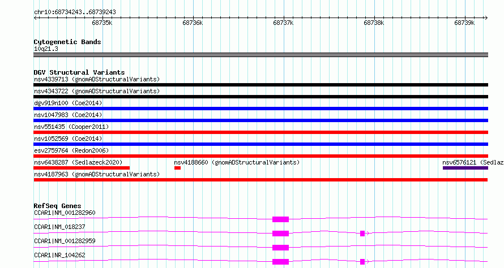Click the CCAR1|NM_018237 transcript label
Viewport: 504px width, 268px height.
(59, 227)
